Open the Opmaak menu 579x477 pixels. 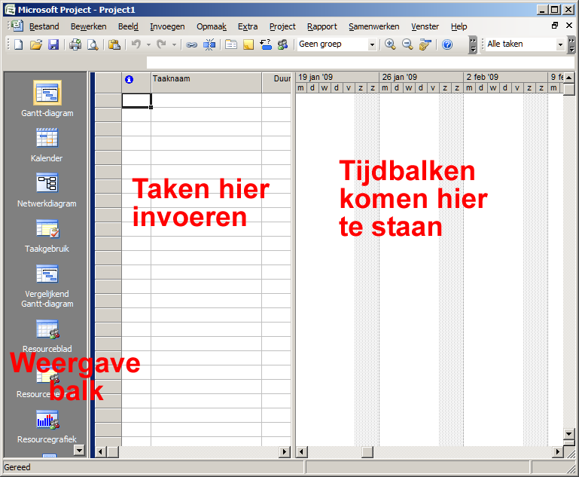coord(212,26)
